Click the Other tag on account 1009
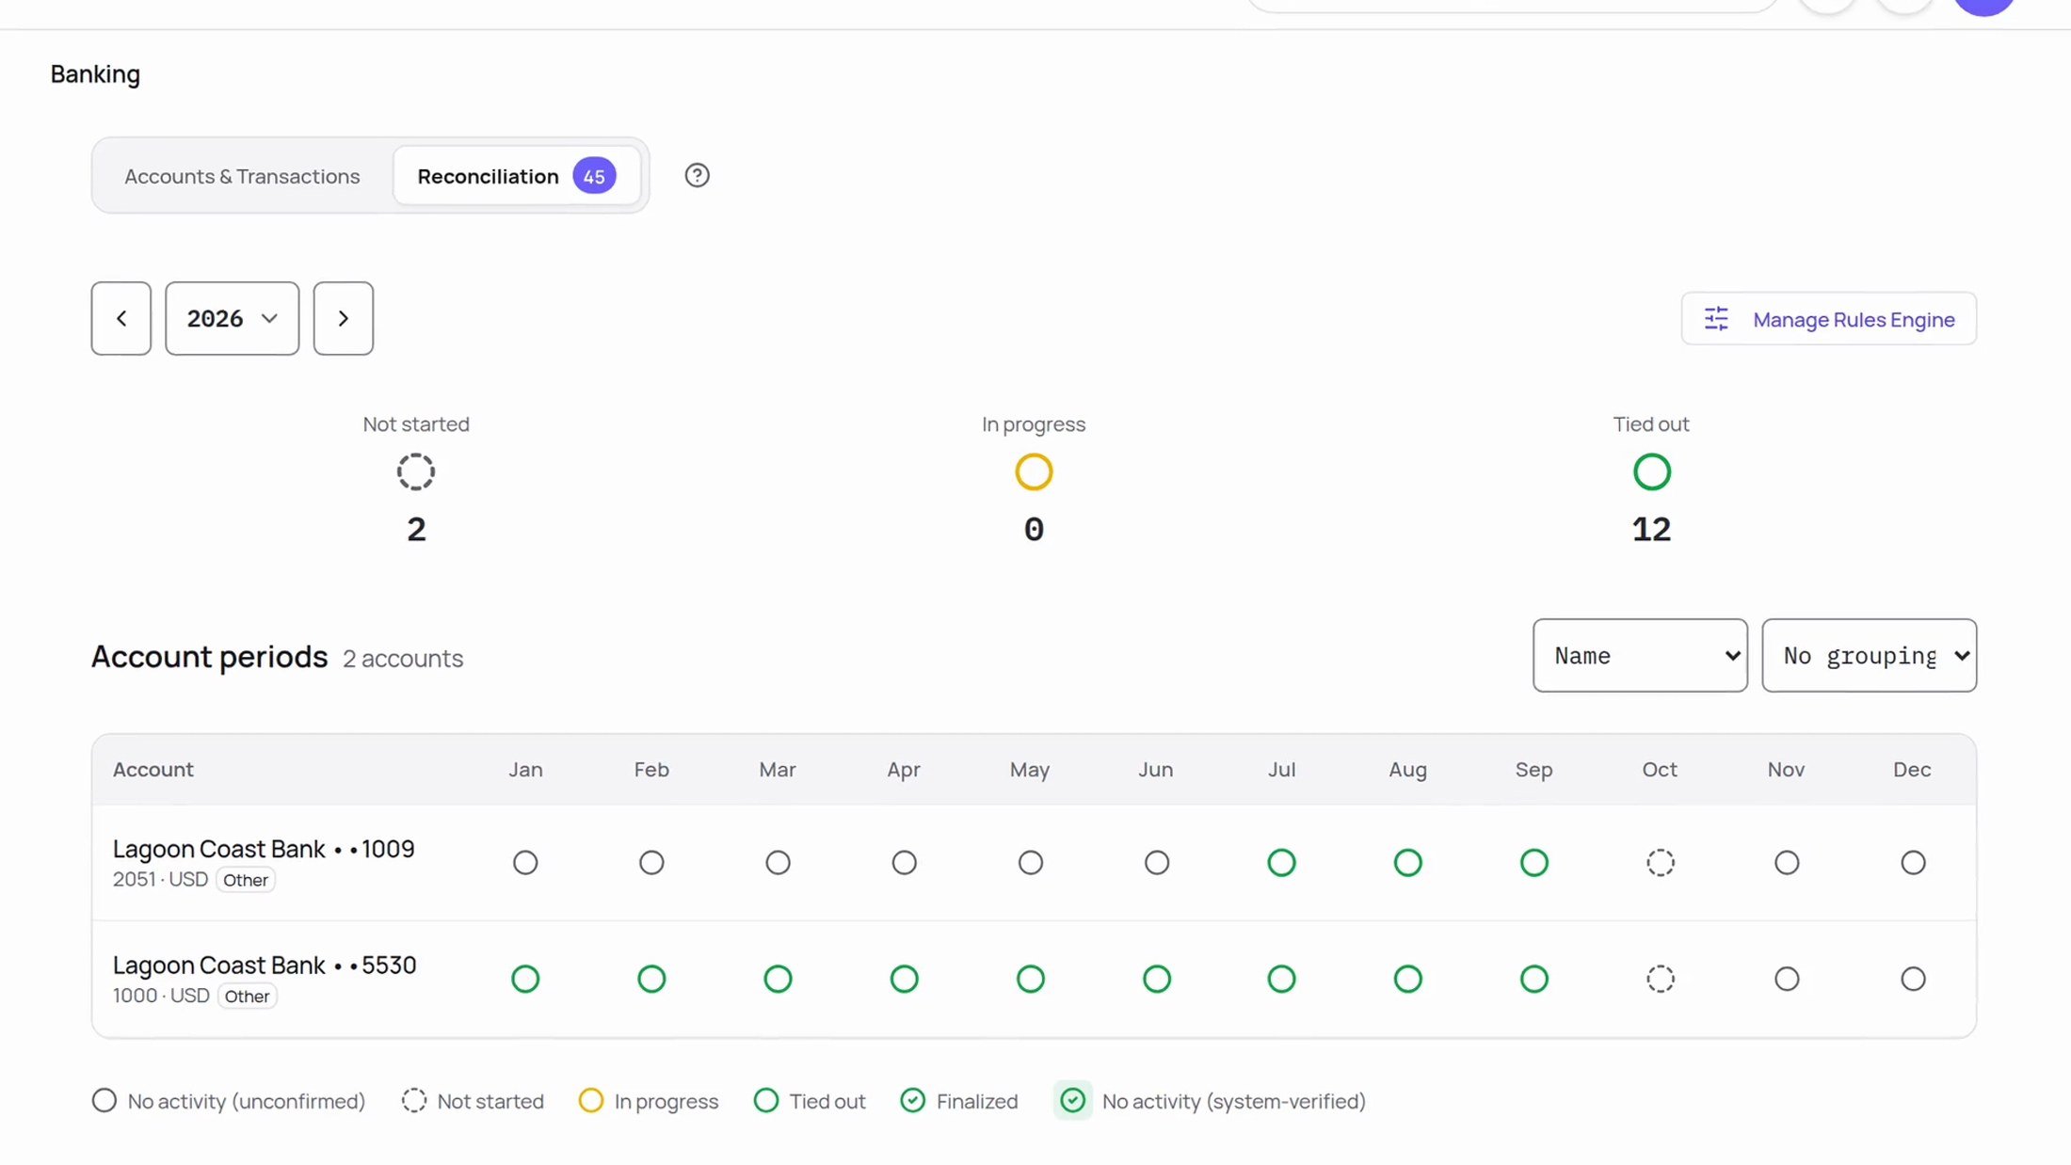 (x=246, y=880)
